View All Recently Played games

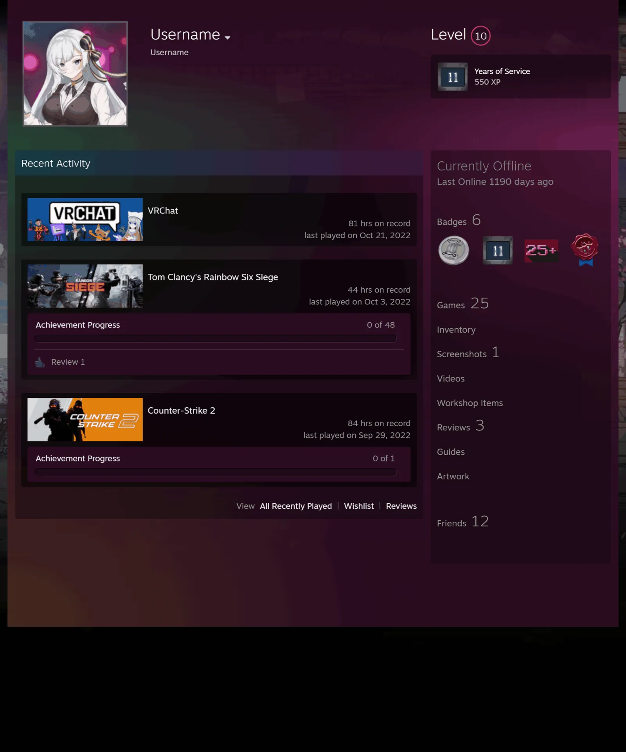[x=296, y=506]
